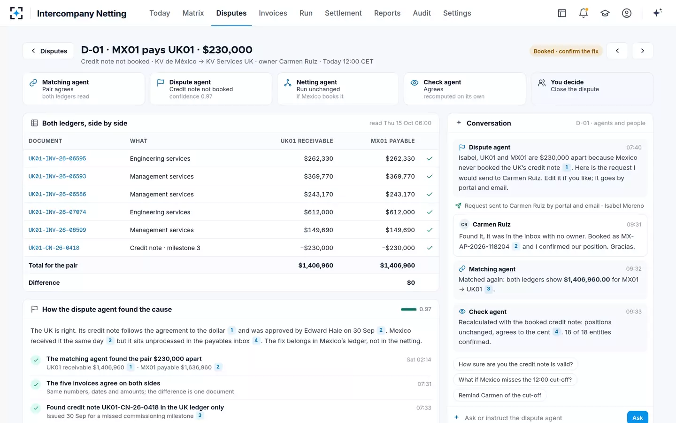Open the sparkle AI assistant icon

657,13
